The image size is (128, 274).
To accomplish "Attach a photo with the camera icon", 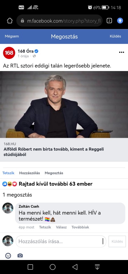I will 20,256.
